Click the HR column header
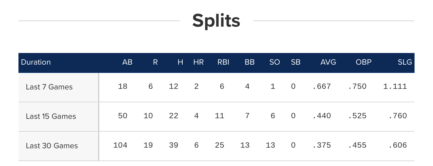Image resolution: width=433 pixels, height=166 pixels. [198, 62]
